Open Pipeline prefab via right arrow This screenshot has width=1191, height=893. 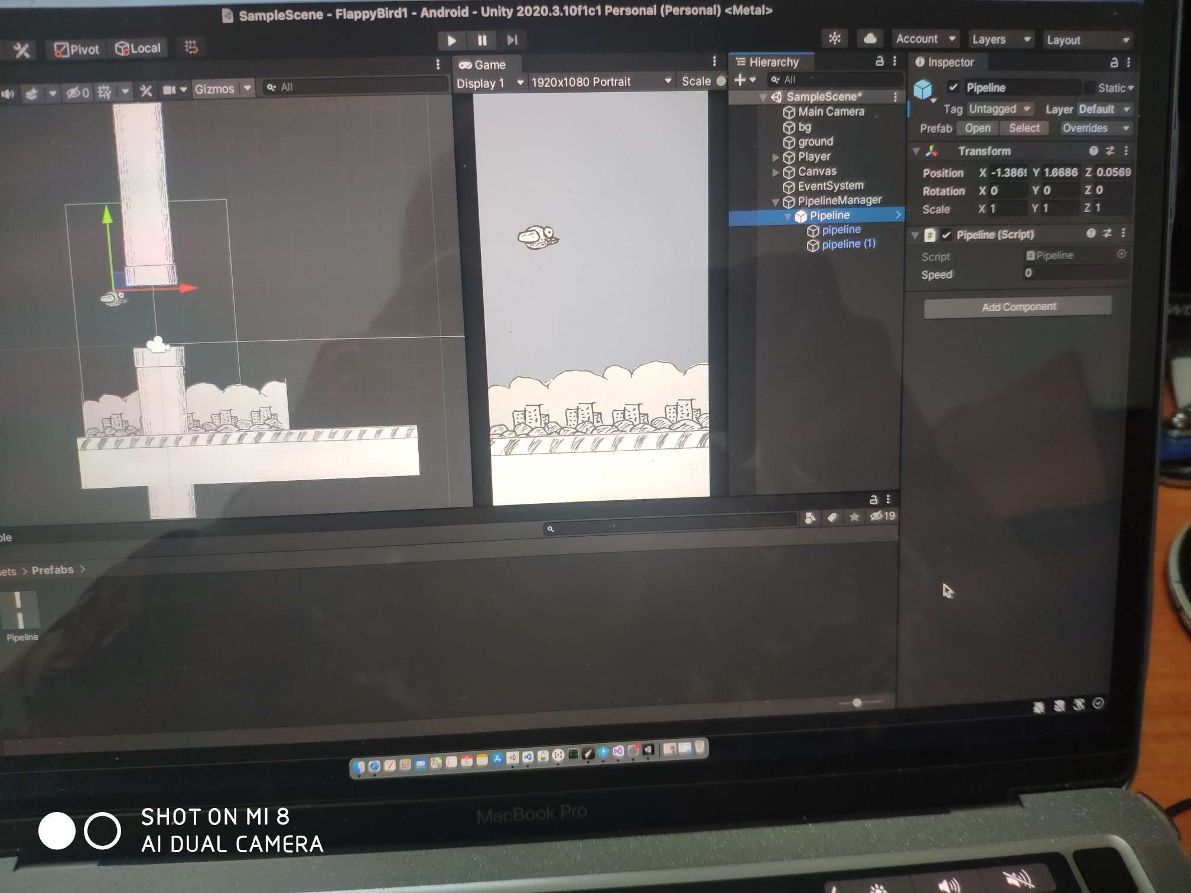point(898,215)
